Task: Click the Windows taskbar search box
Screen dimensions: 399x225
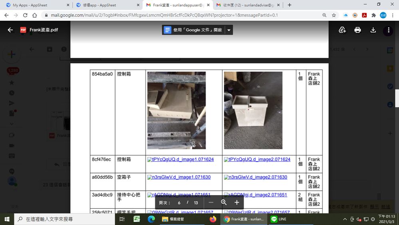Action: pos(65,219)
